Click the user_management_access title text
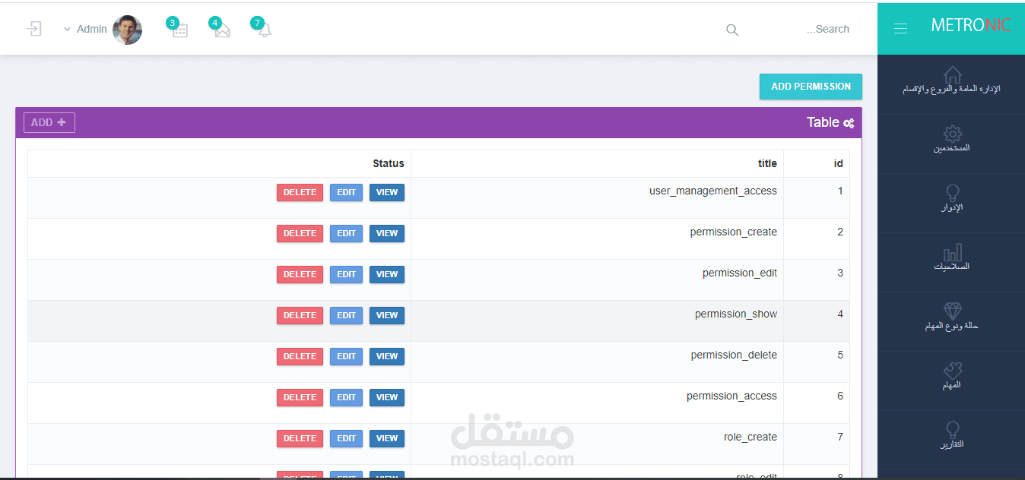The width and height of the screenshot is (1025, 480). click(713, 191)
